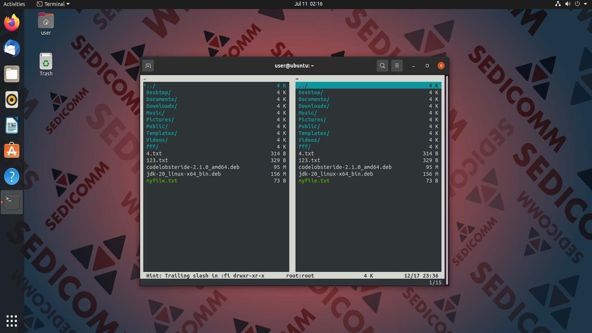The image size is (592, 333).
Task: Open the terminal hamburger menu
Action: [x=397, y=66]
